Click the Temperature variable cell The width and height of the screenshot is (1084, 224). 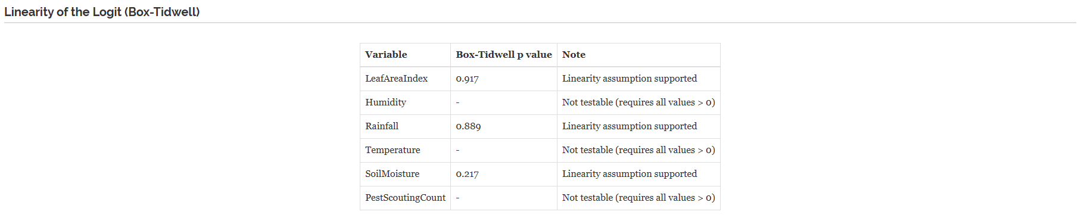coord(406,150)
